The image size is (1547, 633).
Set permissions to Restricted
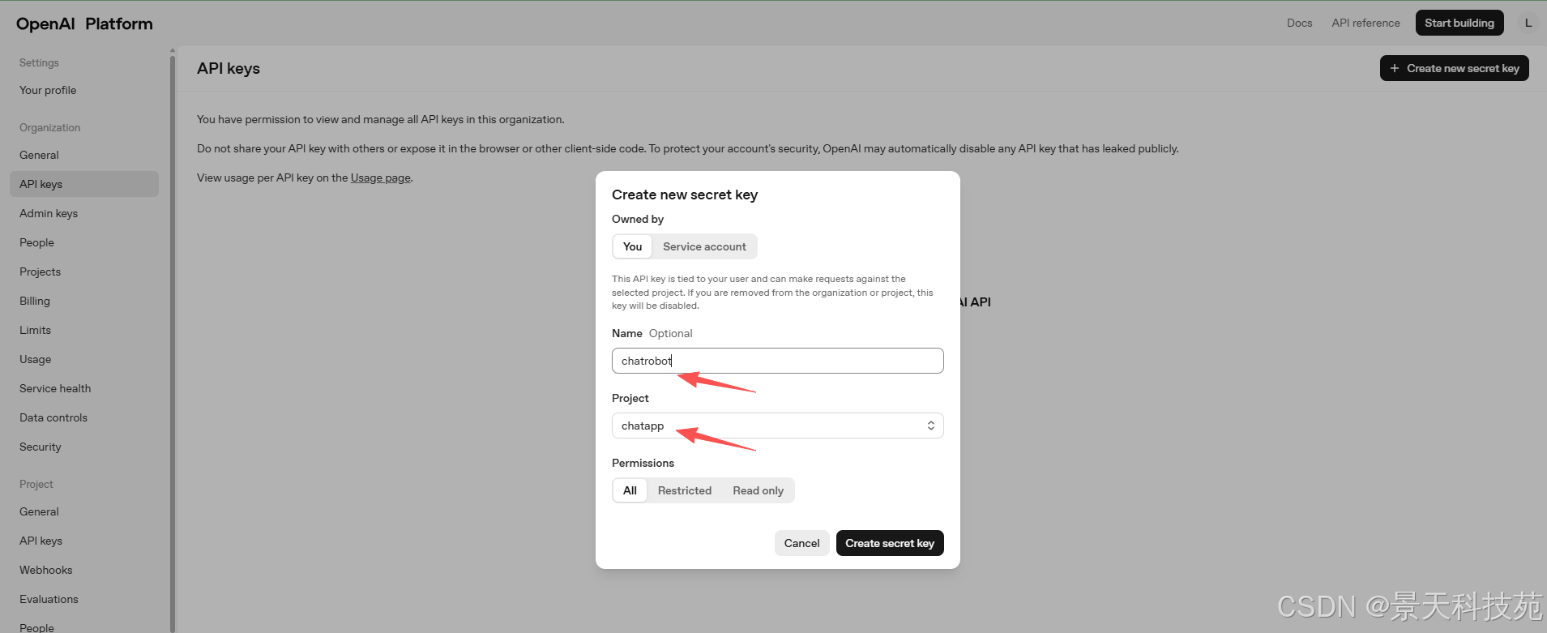(685, 490)
